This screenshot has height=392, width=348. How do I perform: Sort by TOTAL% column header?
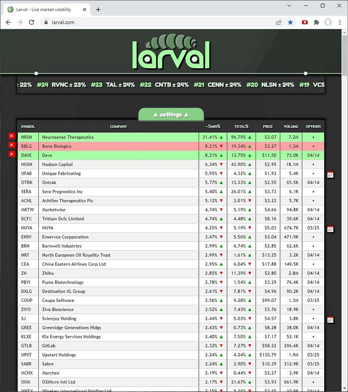(x=241, y=126)
